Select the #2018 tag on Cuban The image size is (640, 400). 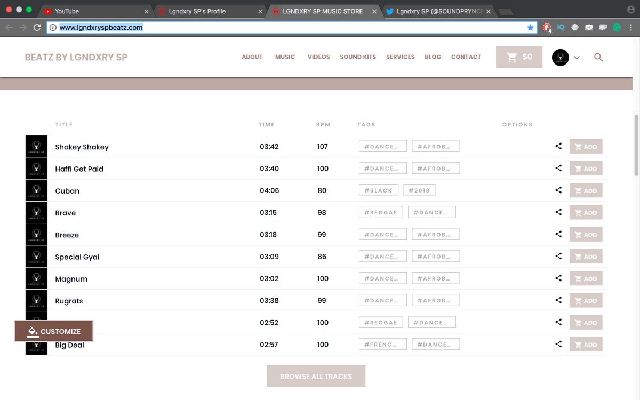420,190
